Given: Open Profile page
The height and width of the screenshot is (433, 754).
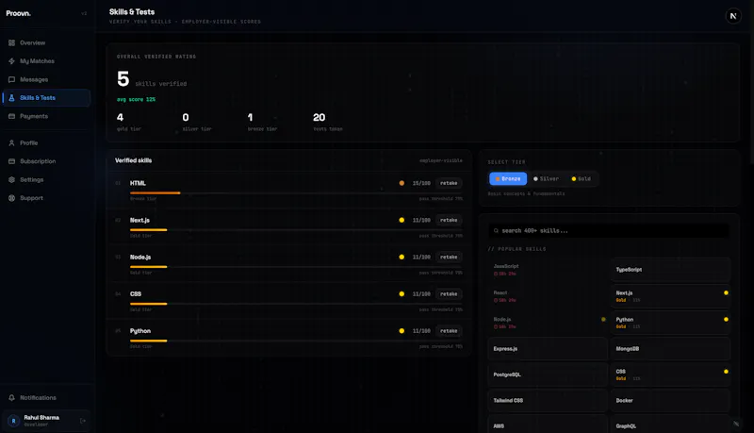Looking at the screenshot, I should [x=45, y=142].
